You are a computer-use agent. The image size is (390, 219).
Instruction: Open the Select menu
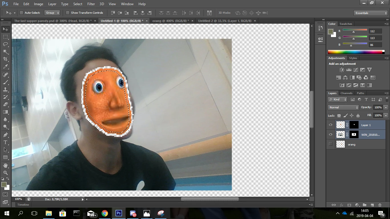(x=78, y=4)
